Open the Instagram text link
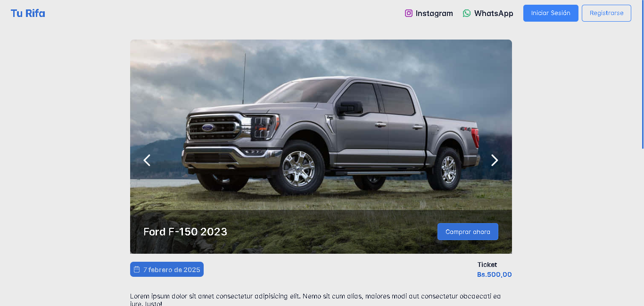This screenshot has width=644, height=306. [x=434, y=13]
